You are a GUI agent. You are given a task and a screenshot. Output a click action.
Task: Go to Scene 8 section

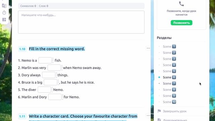click(x=169, y=90)
